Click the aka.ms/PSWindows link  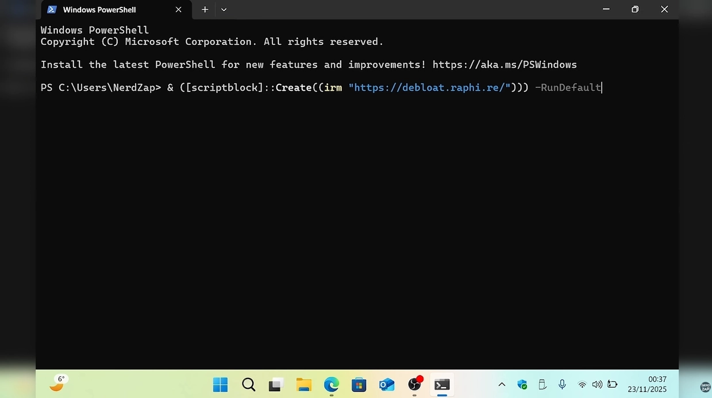click(504, 65)
